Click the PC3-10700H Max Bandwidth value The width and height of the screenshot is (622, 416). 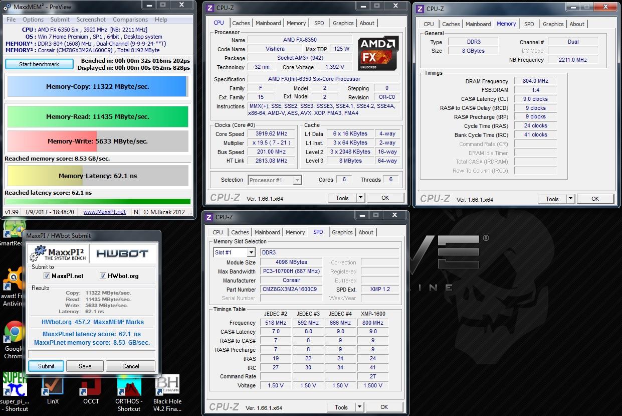tap(292, 271)
